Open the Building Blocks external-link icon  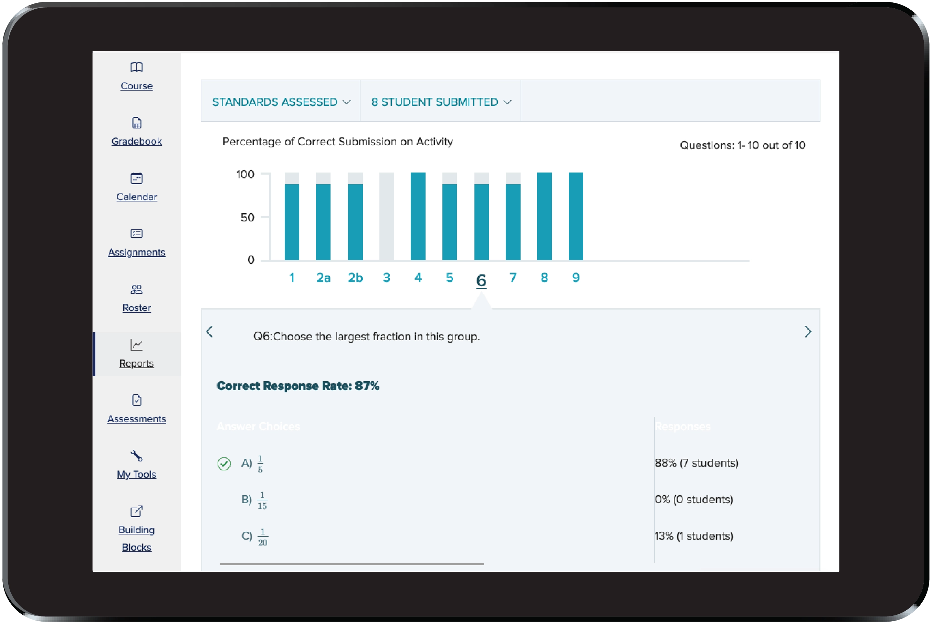coord(136,511)
